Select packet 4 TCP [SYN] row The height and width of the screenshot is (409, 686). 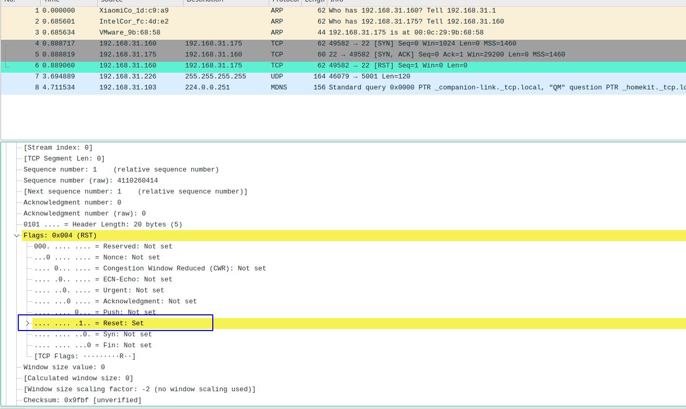[343, 43]
